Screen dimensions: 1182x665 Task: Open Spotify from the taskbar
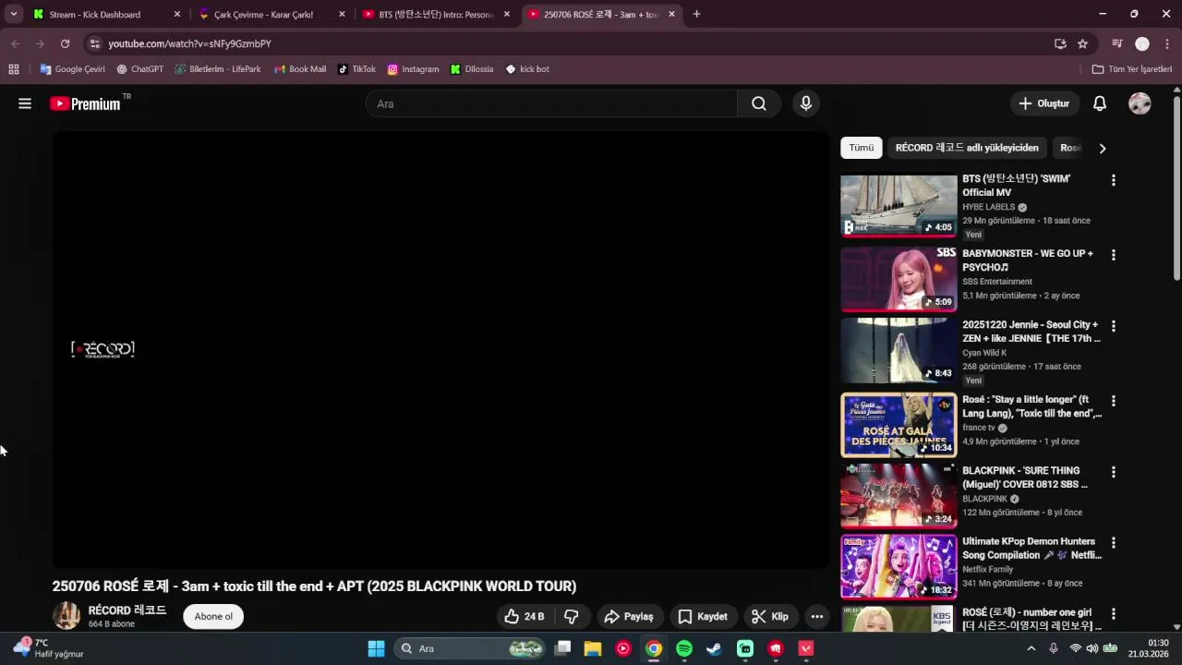[x=684, y=648]
